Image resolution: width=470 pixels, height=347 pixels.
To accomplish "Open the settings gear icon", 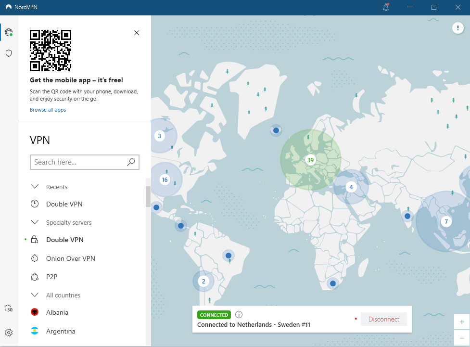I will 8,333.
